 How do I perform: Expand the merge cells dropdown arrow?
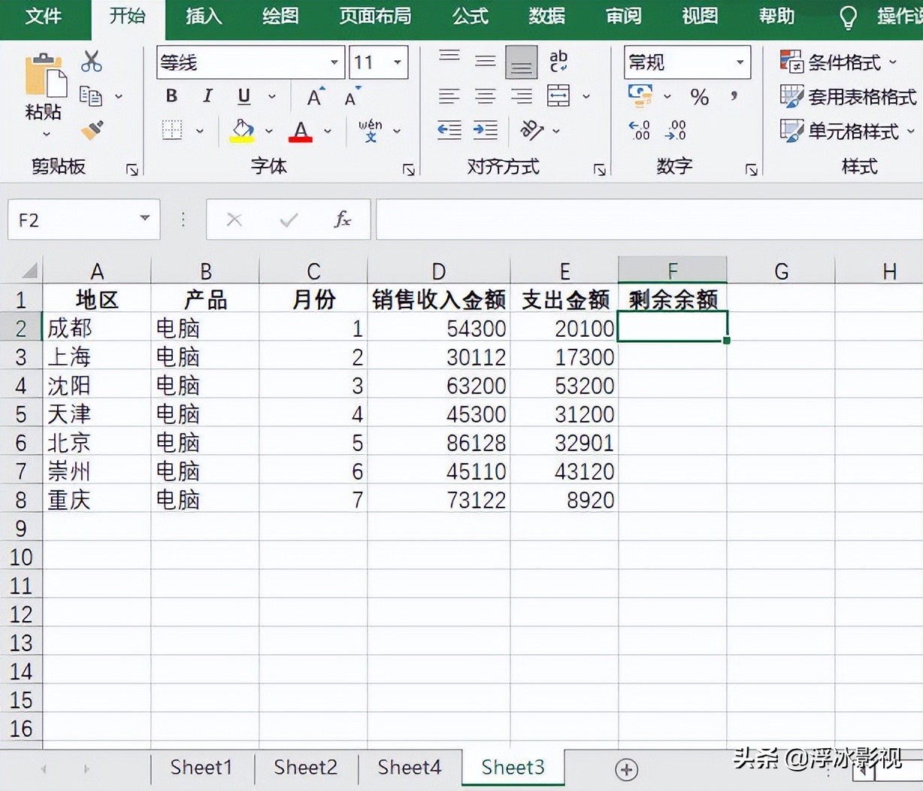[586, 96]
